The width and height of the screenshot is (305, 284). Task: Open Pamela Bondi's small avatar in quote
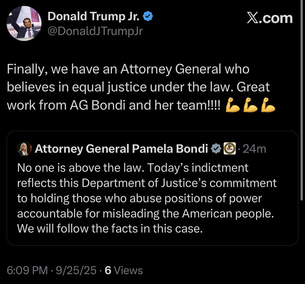point(25,148)
